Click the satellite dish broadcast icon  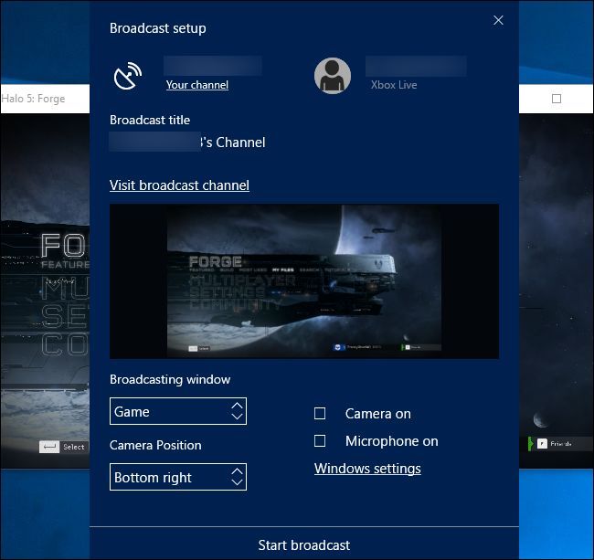pos(128,76)
